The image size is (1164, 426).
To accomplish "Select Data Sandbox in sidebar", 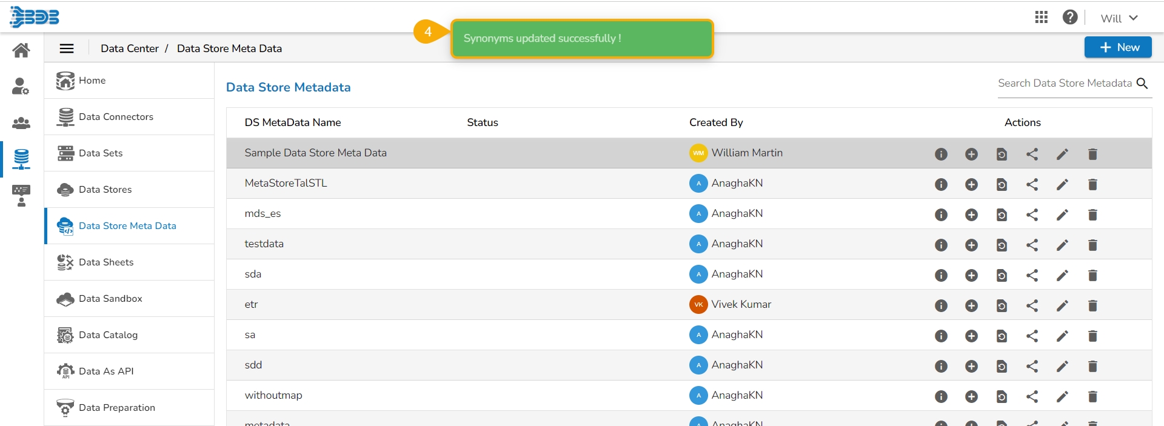I will click(110, 299).
